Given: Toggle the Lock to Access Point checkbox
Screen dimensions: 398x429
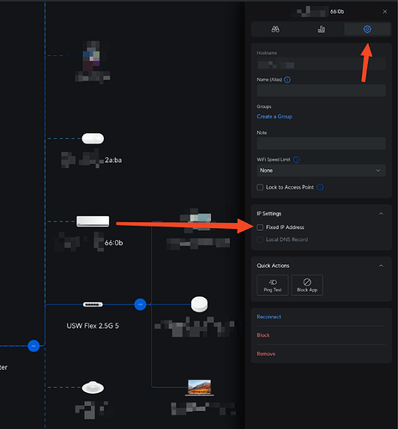Looking at the screenshot, I should 260,187.
